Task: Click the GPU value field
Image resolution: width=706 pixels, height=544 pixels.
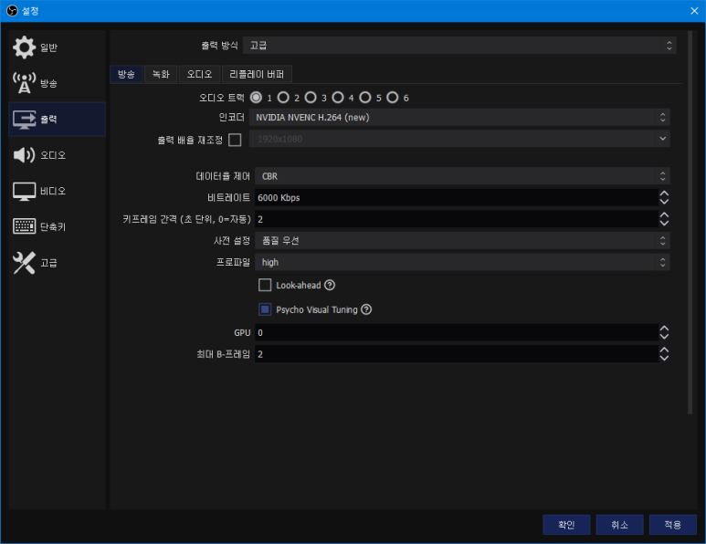Action: pyautogui.click(x=457, y=332)
